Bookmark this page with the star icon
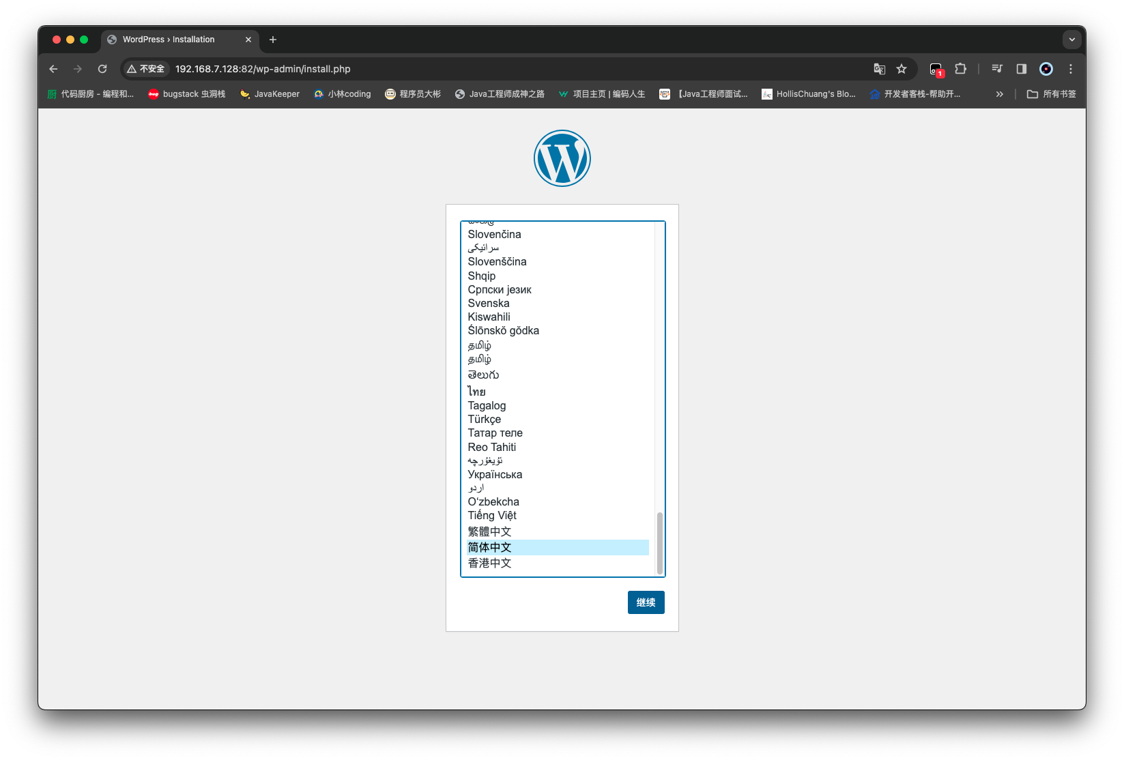Image resolution: width=1124 pixels, height=760 pixels. (902, 69)
